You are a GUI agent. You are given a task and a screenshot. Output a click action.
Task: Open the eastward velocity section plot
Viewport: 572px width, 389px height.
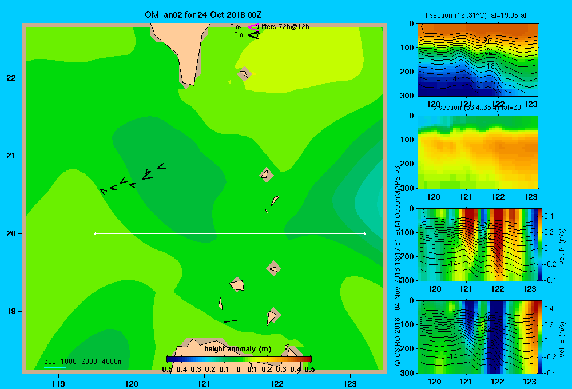click(x=478, y=337)
